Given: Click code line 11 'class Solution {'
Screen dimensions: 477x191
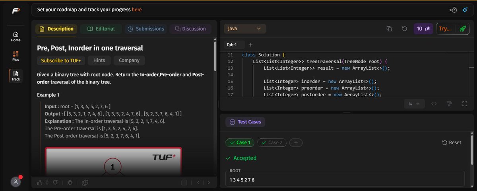Looking at the screenshot, I should [x=263, y=55].
